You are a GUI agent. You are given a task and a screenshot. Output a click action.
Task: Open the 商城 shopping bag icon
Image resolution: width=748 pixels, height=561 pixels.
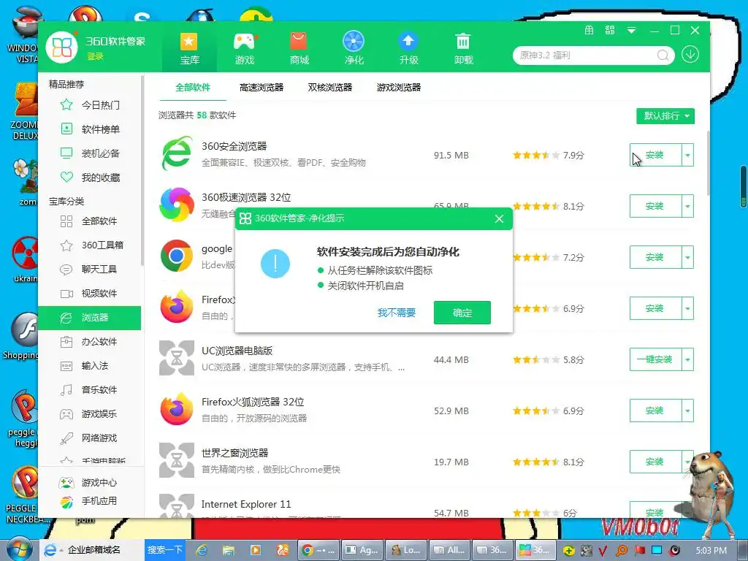point(299,42)
